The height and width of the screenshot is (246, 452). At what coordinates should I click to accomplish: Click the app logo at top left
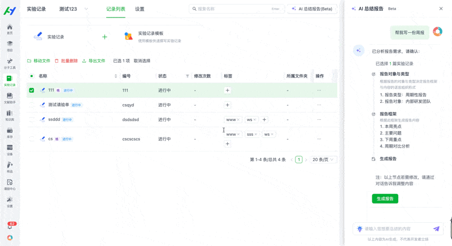pyautogui.click(x=10, y=11)
